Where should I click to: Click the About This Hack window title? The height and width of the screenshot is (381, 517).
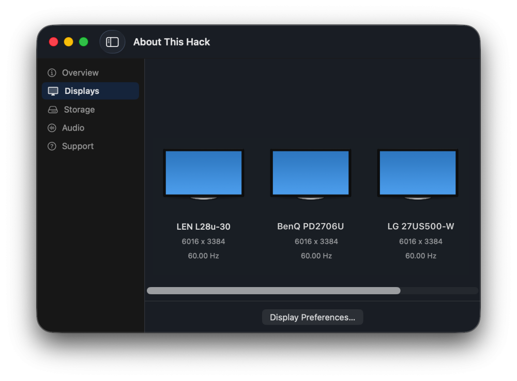[x=172, y=42]
